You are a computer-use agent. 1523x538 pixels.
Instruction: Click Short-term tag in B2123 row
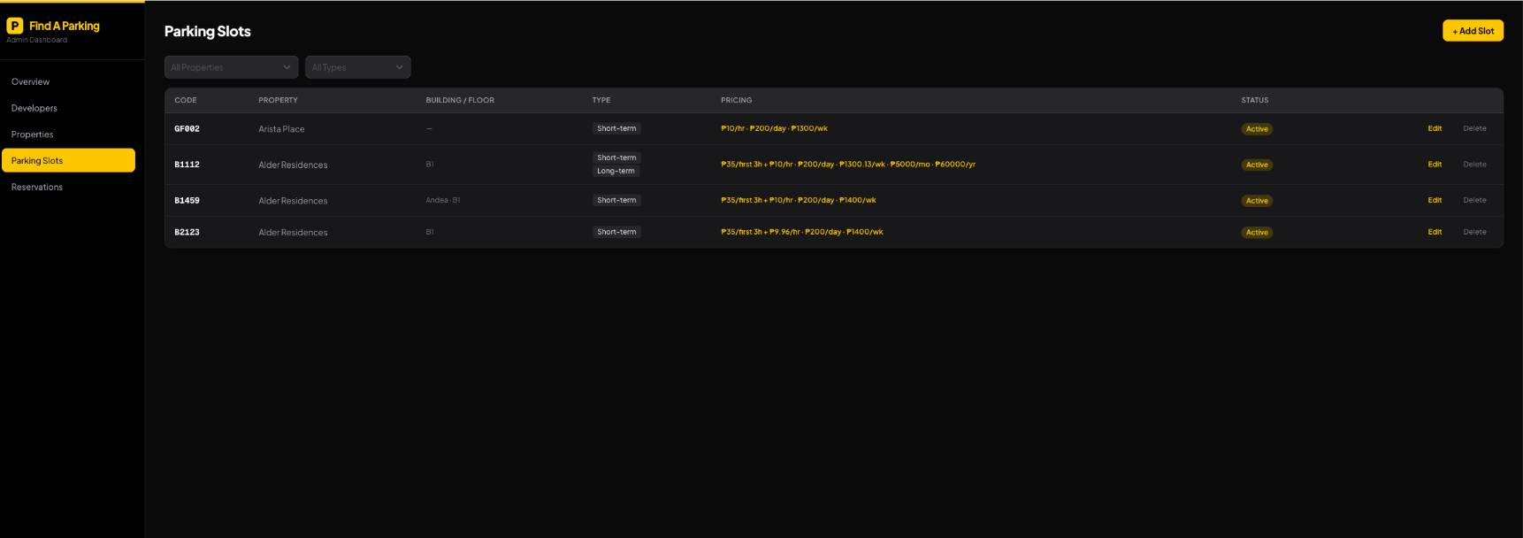(x=616, y=232)
